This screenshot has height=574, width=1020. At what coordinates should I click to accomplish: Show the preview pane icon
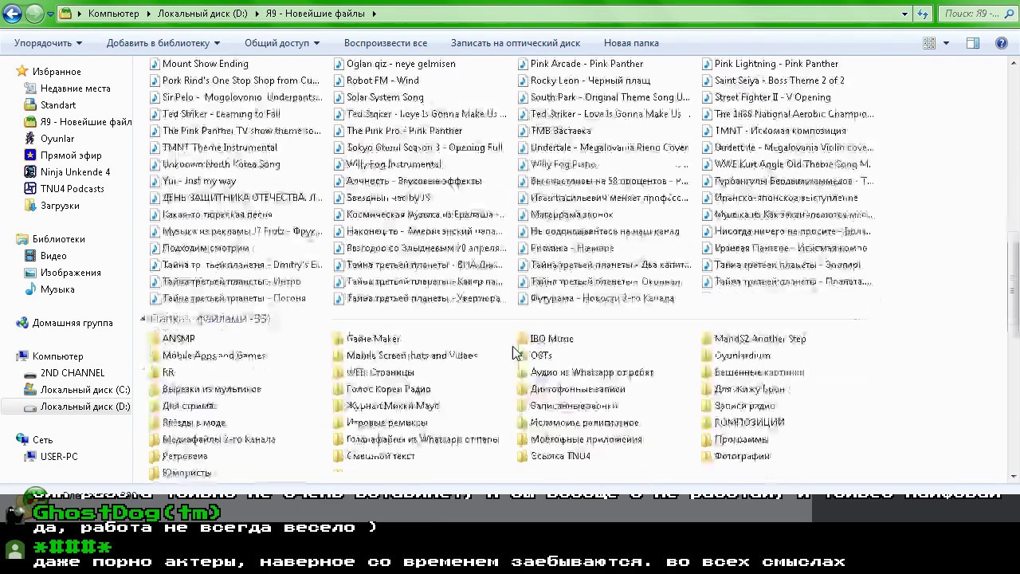(973, 43)
